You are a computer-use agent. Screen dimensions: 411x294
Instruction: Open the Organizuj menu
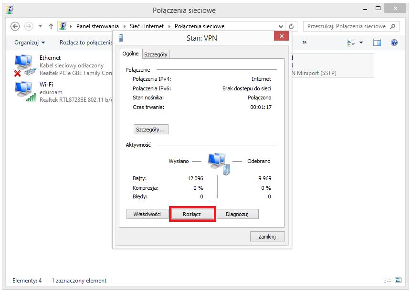(30, 43)
